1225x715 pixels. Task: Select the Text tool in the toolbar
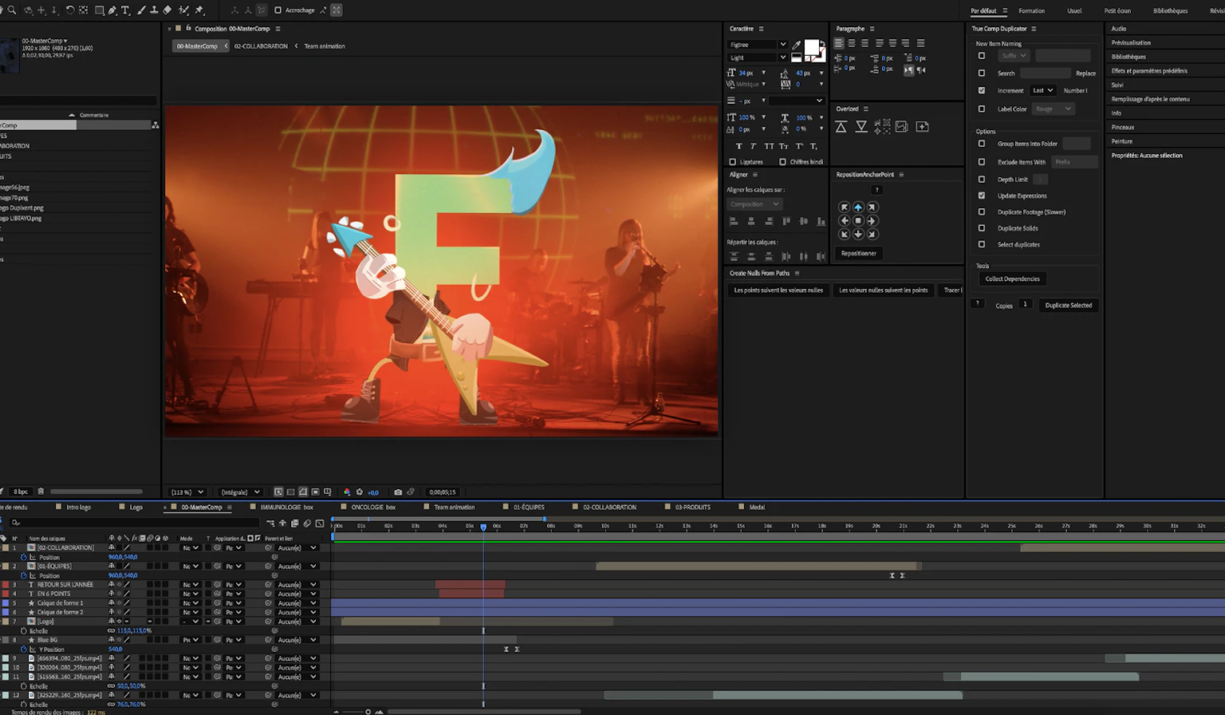click(x=125, y=10)
